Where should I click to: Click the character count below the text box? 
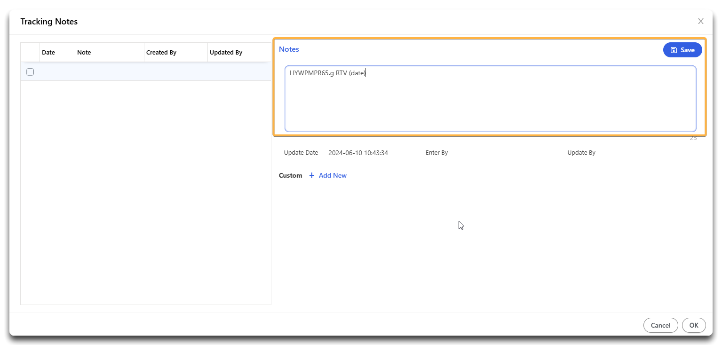[x=693, y=138]
